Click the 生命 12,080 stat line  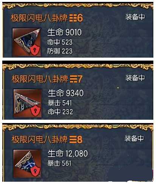click(x=68, y=154)
